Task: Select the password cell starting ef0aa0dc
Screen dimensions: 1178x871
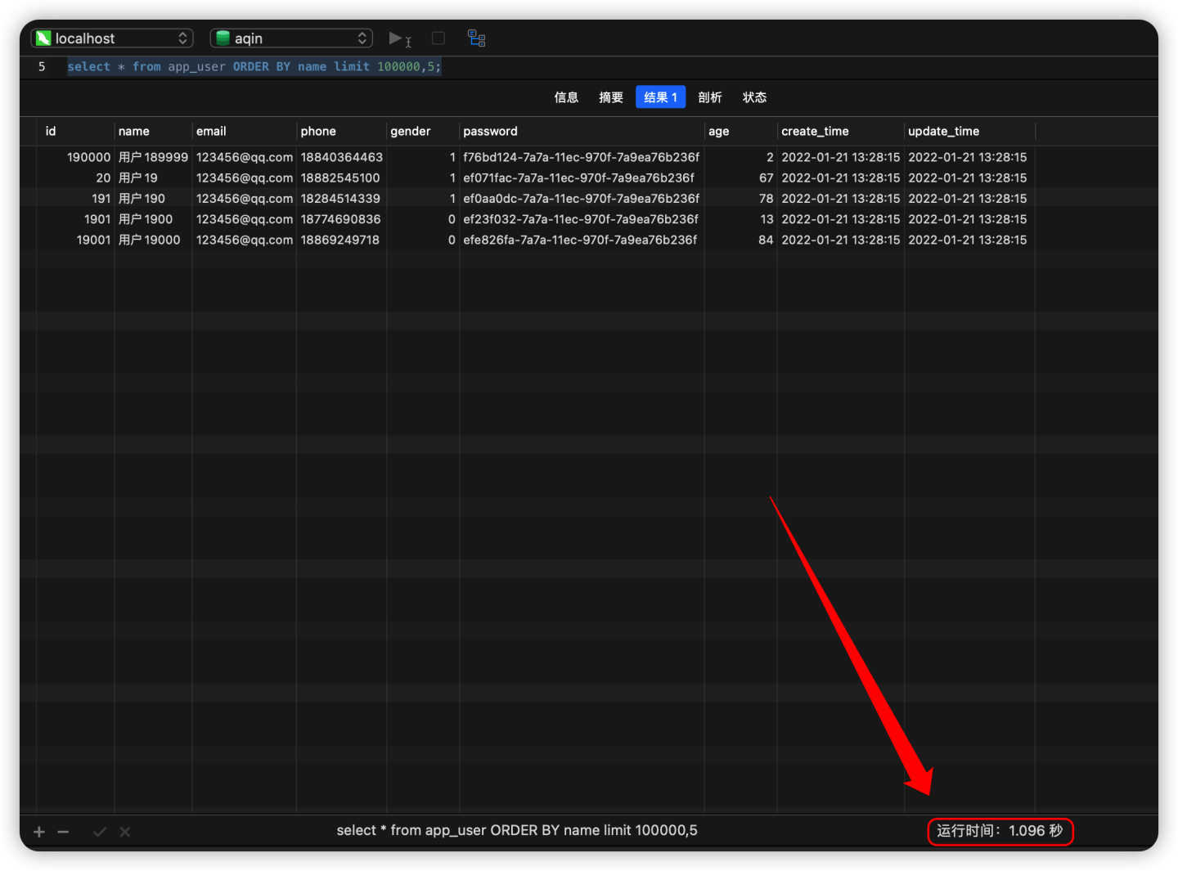Action: [582, 198]
